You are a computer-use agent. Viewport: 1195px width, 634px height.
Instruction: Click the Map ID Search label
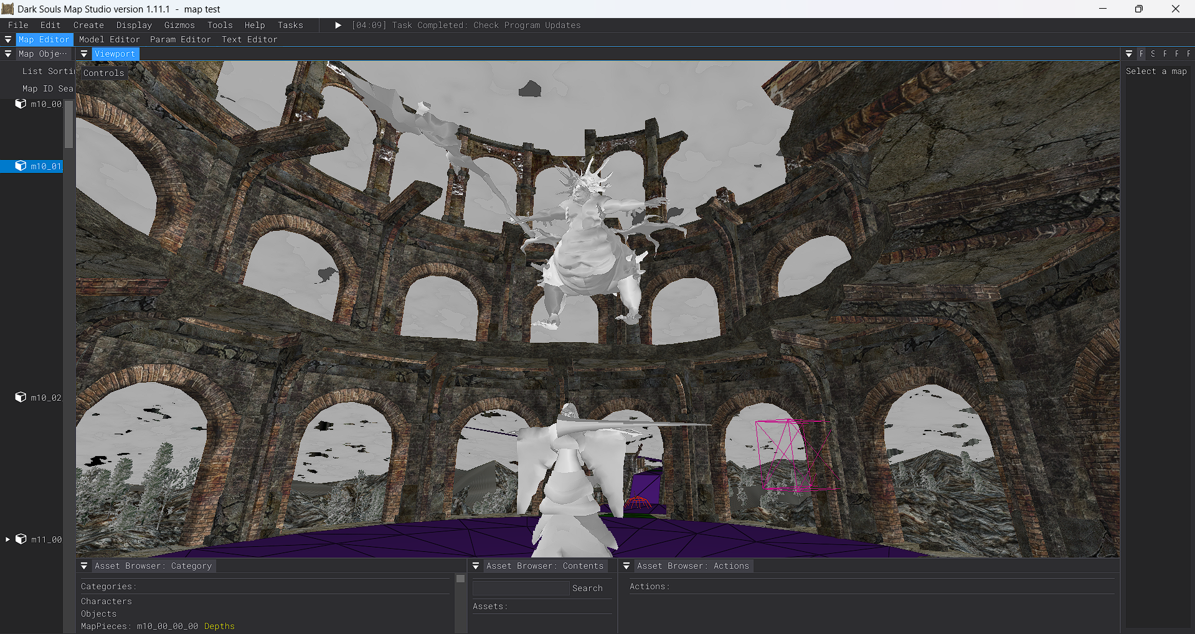tap(48, 89)
